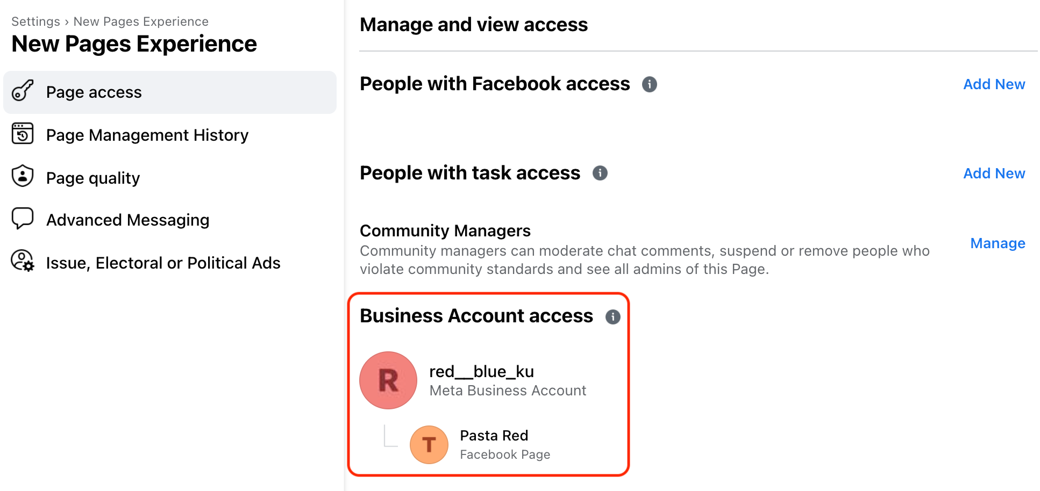1040x491 pixels.
Task: Show info about Business Account access
Action: 613,317
